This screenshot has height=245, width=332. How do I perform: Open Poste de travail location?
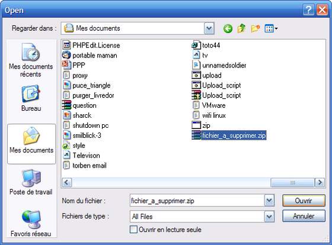[31, 182]
